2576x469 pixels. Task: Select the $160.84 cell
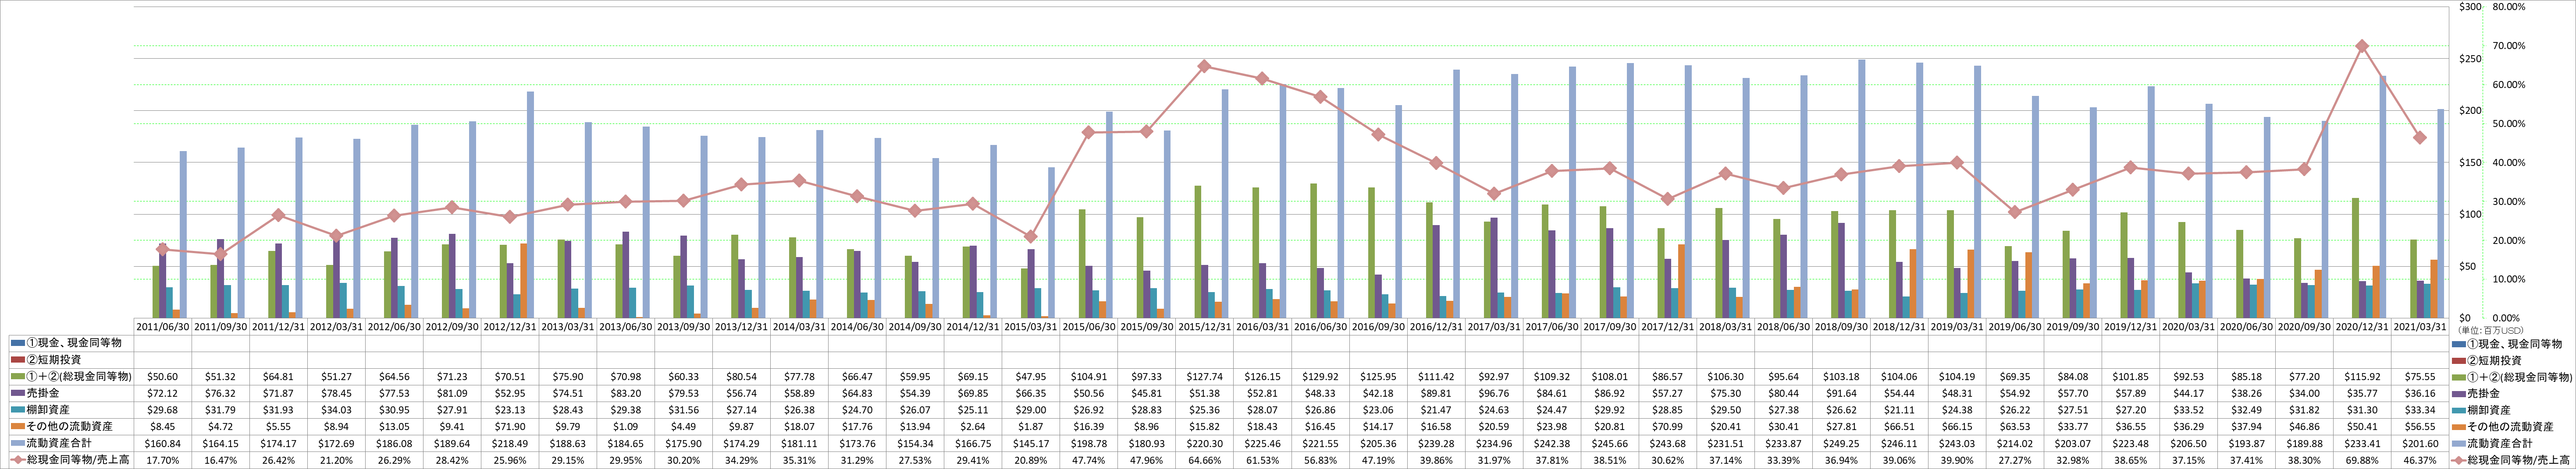[162, 444]
